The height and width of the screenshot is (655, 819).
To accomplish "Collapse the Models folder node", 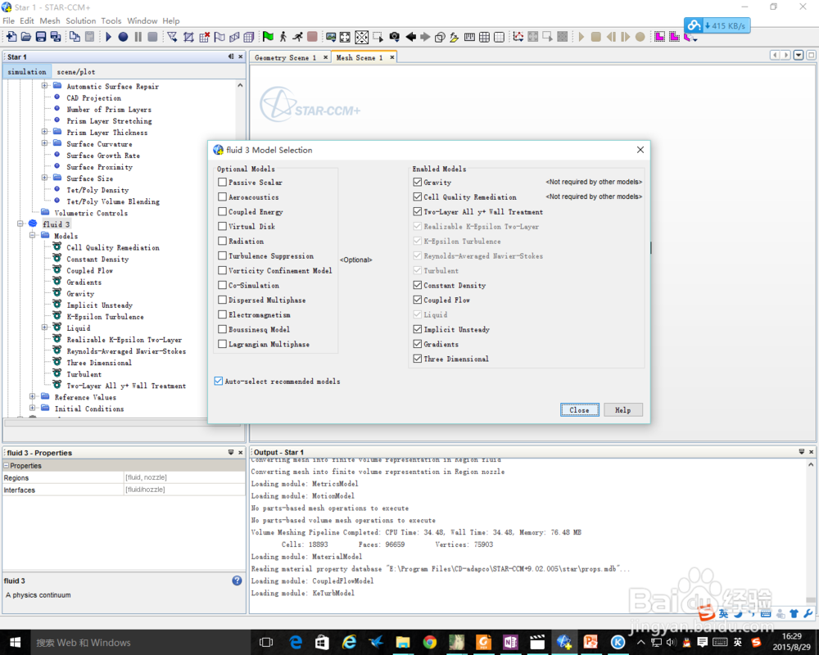I will [33, 235].
